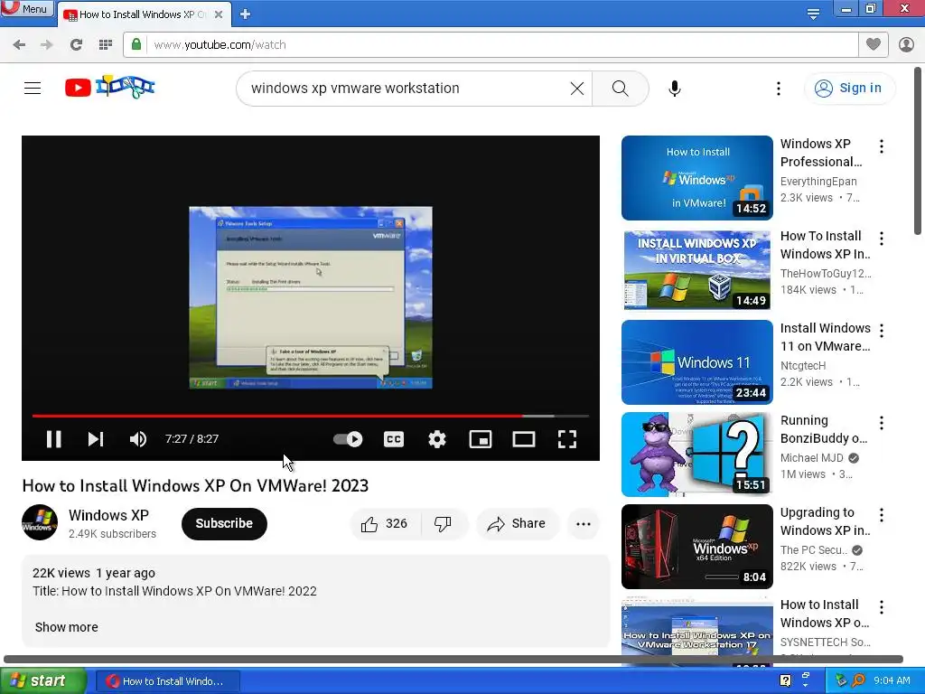Open options for Install Windows 11 video
This screenshot has height=694, width=925.
pos(882,331)
